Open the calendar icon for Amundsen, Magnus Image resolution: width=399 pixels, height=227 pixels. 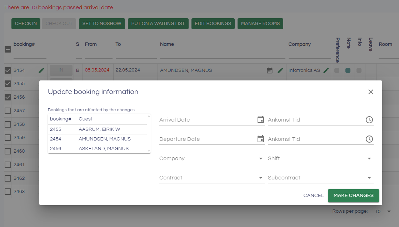[270, 70]
